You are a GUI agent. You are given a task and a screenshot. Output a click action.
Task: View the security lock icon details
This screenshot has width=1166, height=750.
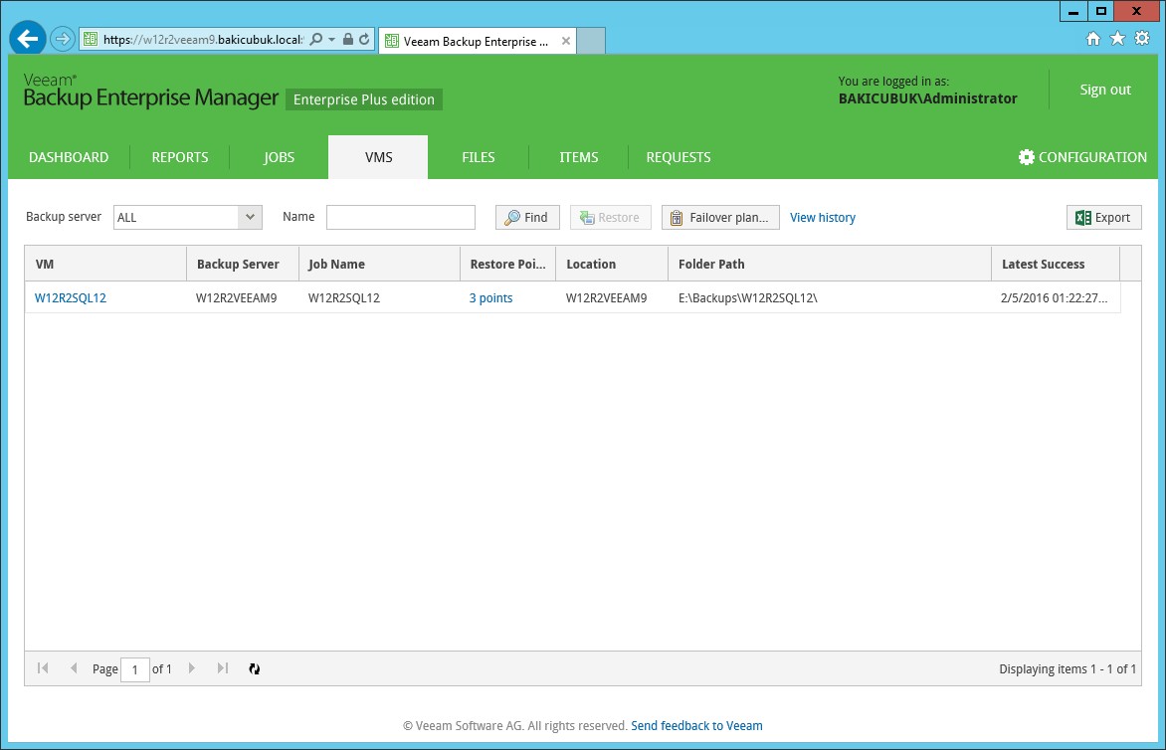[347, 39]
